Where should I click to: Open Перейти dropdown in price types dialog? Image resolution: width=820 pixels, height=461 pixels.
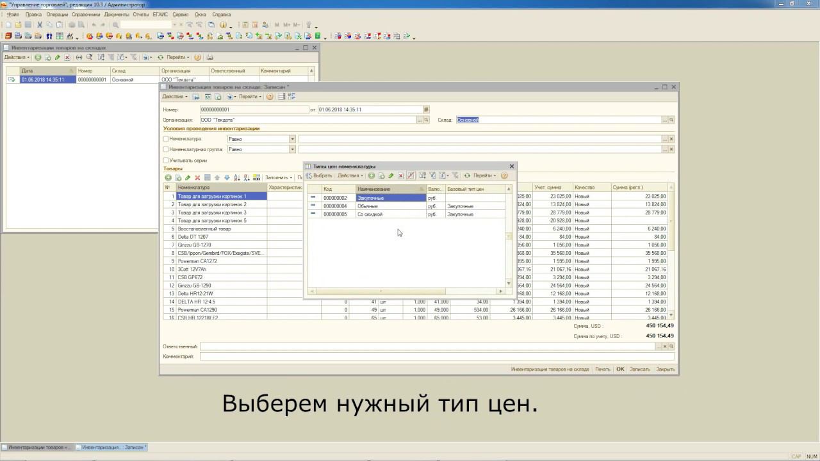tap(485, 175)
